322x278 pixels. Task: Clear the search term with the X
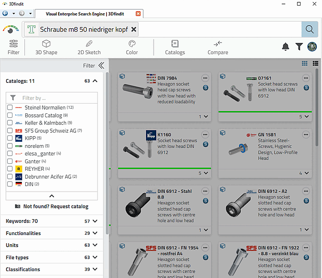click(x=134, y=29)
